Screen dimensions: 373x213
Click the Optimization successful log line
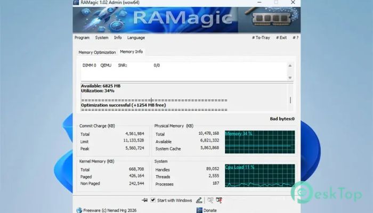[124, 105]
